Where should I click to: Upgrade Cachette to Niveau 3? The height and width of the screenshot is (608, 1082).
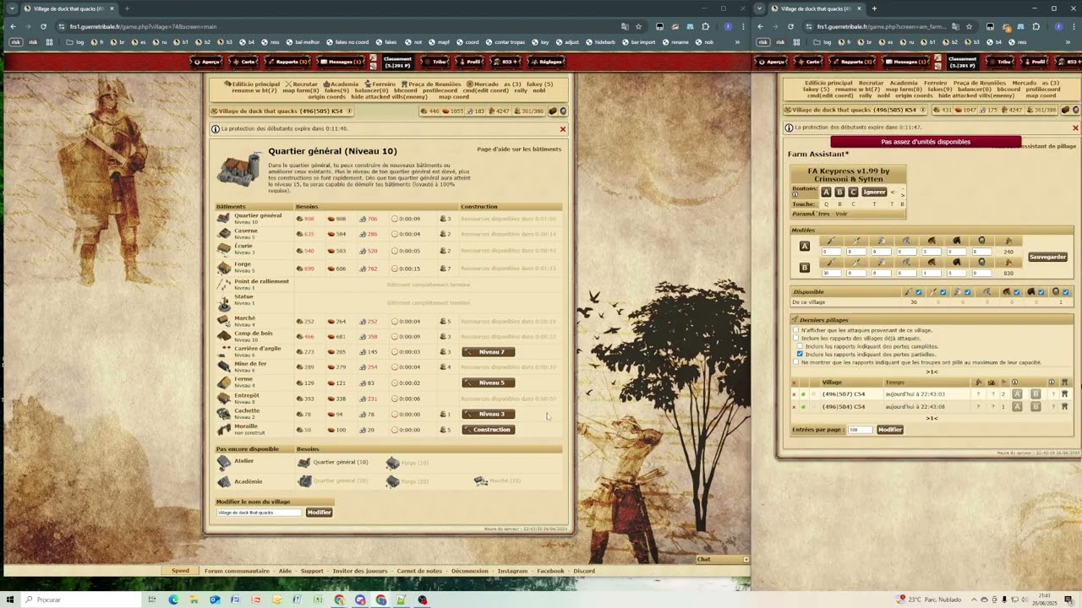pos(488,414)
